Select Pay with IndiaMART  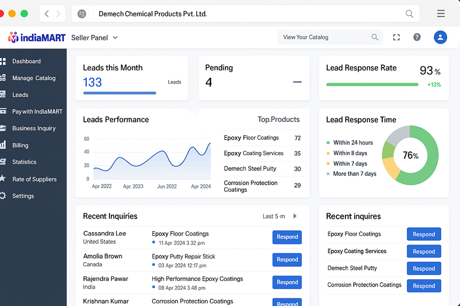[37, 112]
